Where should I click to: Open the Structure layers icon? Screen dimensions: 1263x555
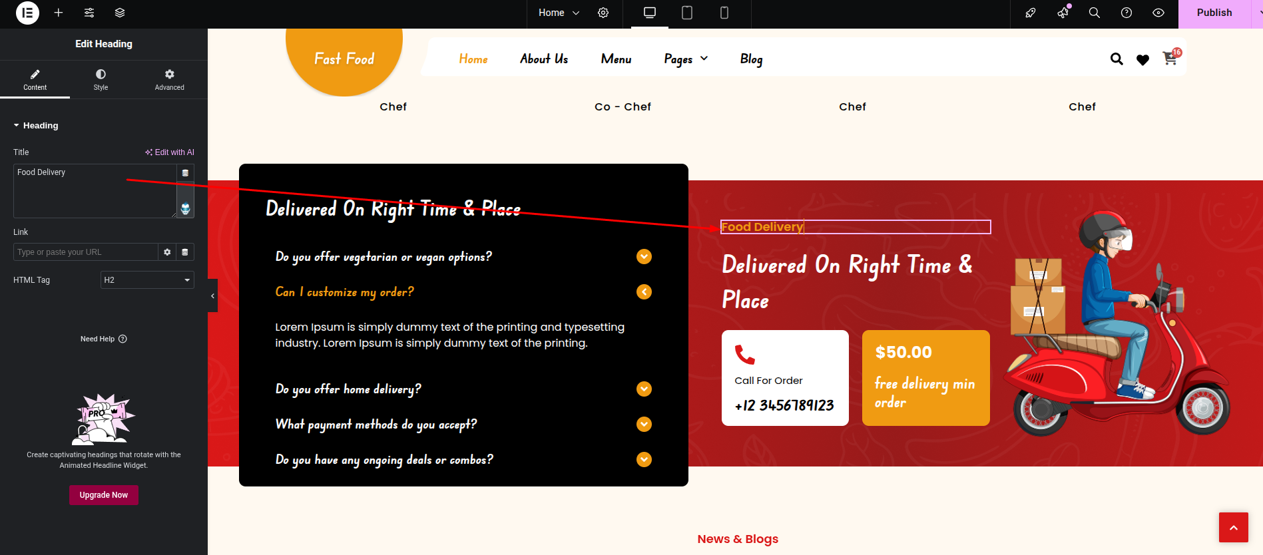pos(120,13)
